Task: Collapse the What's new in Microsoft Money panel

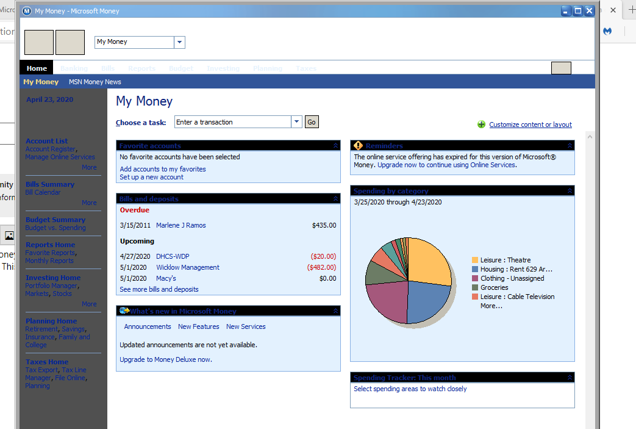Action: pyautogui.click(x=335, y=311)
